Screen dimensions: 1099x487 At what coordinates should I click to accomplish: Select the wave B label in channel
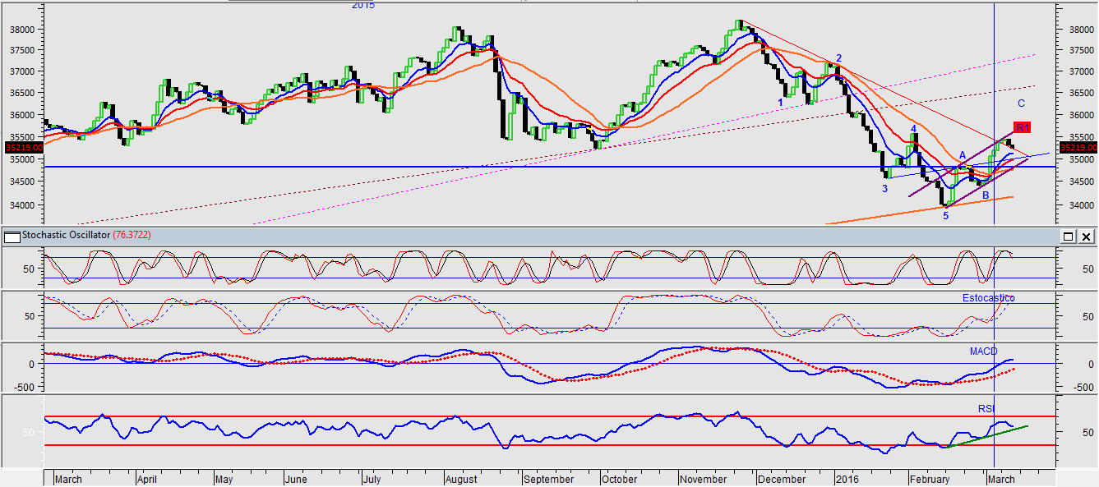coord(986,195)
